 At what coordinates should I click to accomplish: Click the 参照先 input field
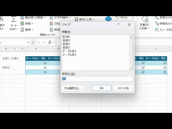[97, 79]
